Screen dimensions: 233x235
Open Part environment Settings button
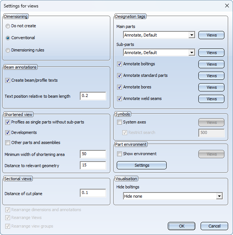coord(142,165)
